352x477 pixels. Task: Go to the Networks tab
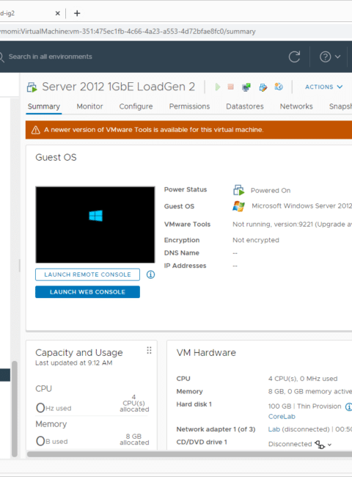[x=296, y=106]
